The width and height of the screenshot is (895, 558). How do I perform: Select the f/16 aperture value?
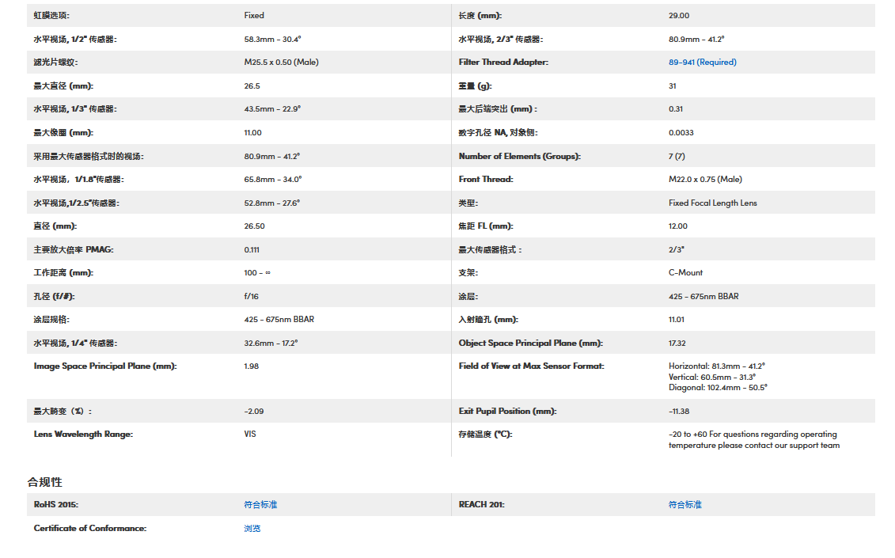point(252,297)
